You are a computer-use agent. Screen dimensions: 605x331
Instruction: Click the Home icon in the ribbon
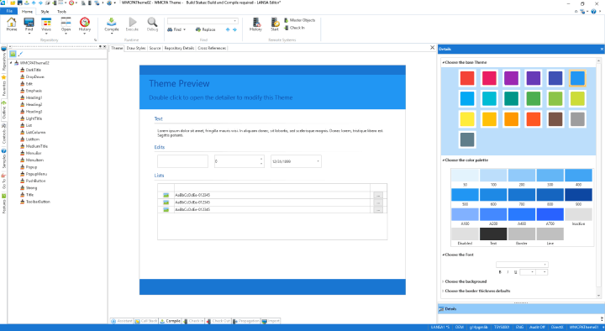(x=12, y=24)
